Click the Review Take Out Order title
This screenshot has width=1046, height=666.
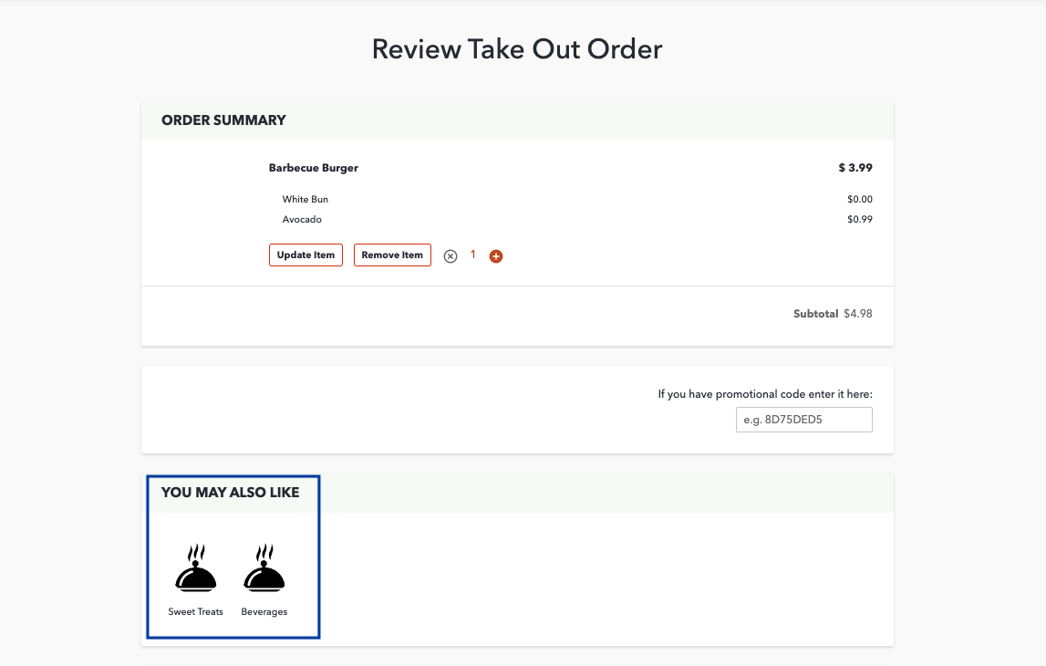coord(517,49)
